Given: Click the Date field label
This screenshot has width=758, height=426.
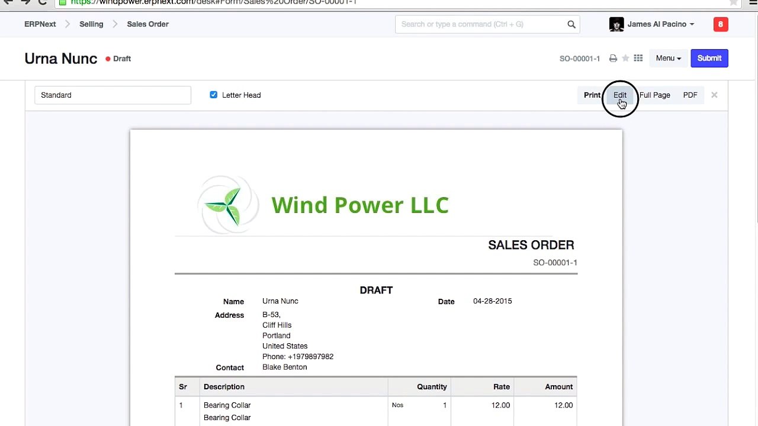Looking at the screenshot, I should (447, 302).
